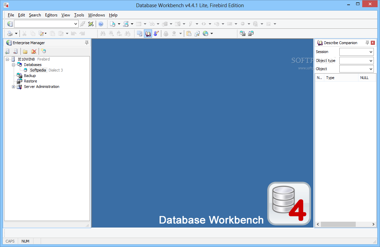Click the Backup database toolbar icon
Viewport: 380px width, 247px height.
point(243,34)
